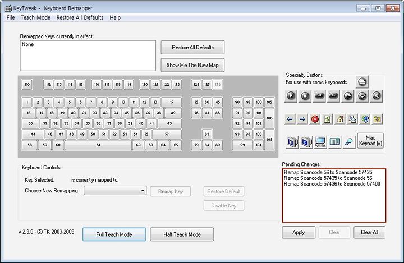This screenshot has height=263, width=404.
Task: Select the browser Refresh page button
Action: coord(328,119)
